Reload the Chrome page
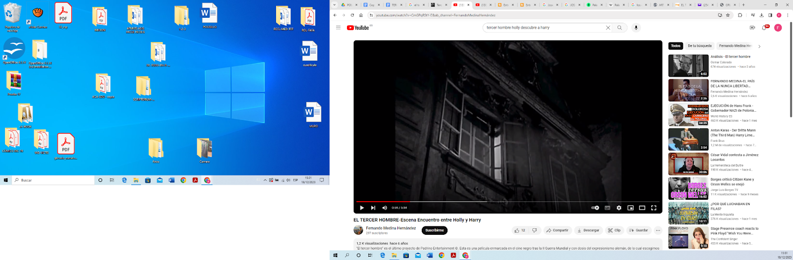 (352, 15)
